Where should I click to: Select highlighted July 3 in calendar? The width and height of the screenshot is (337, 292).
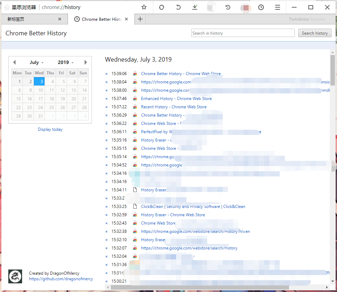tap(39, 81)
